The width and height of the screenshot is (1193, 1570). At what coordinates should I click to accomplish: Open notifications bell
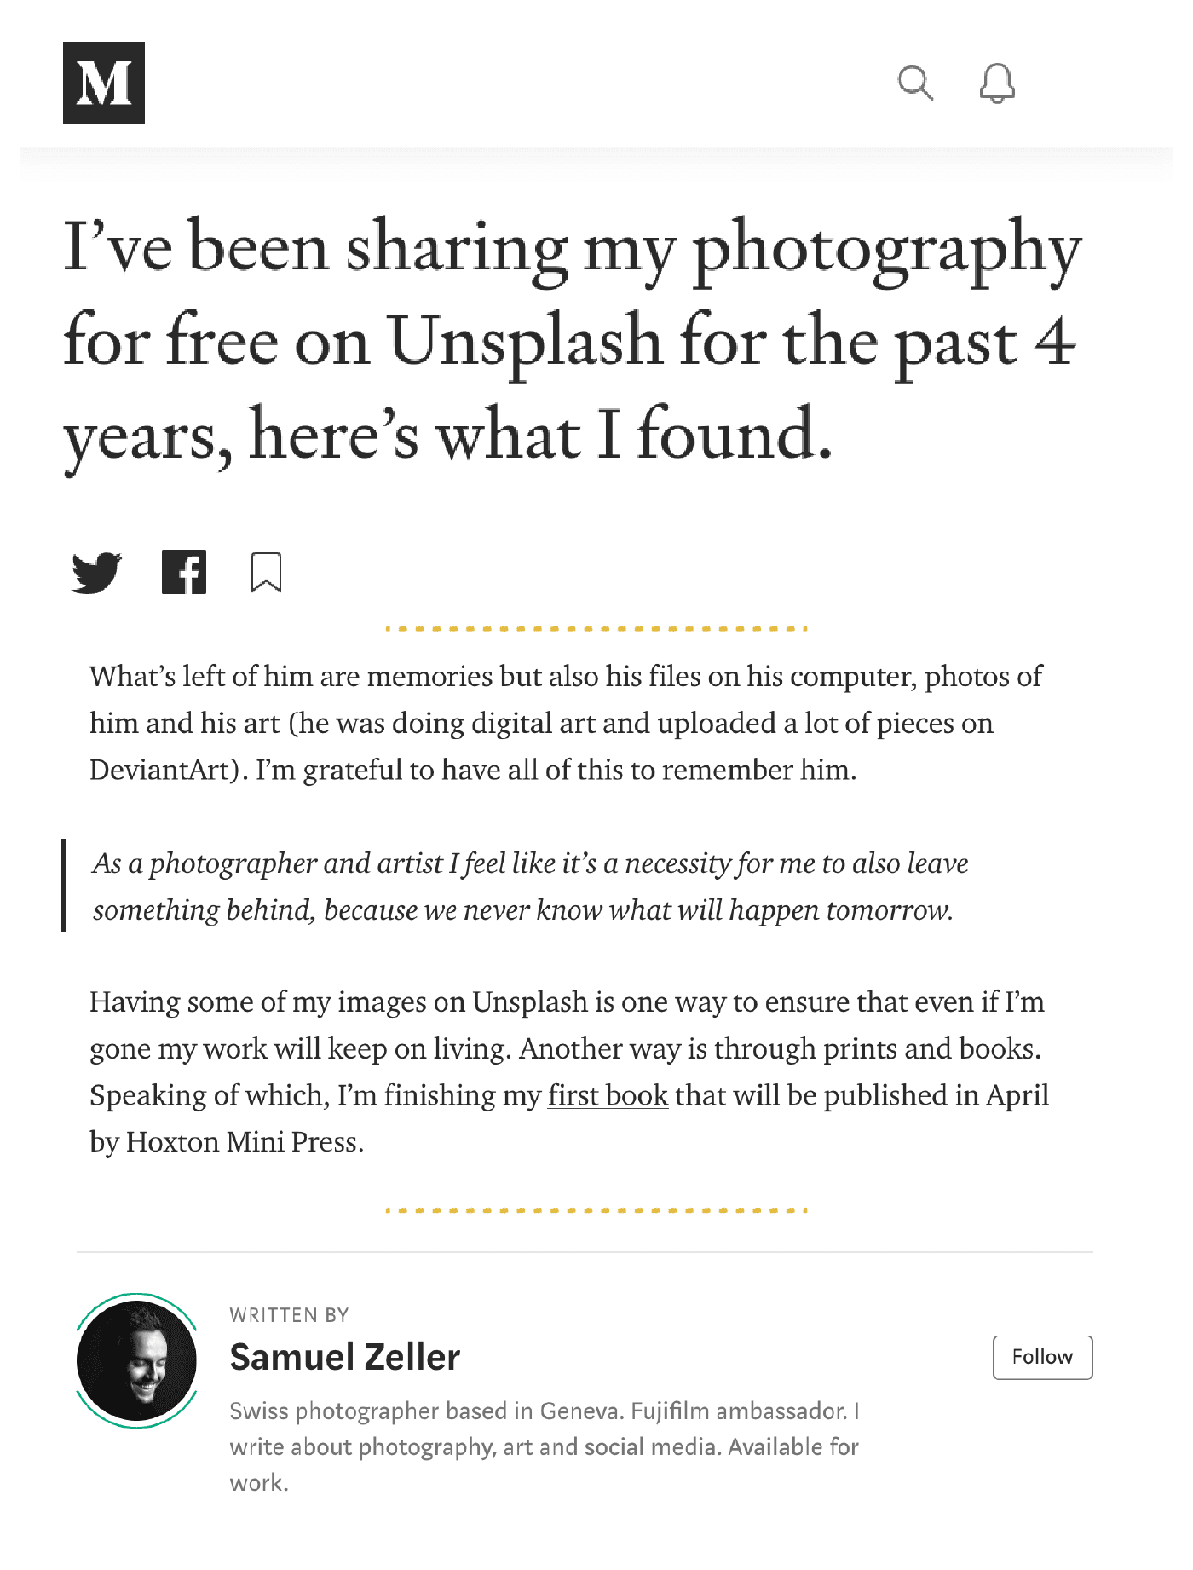coord(996,84)
